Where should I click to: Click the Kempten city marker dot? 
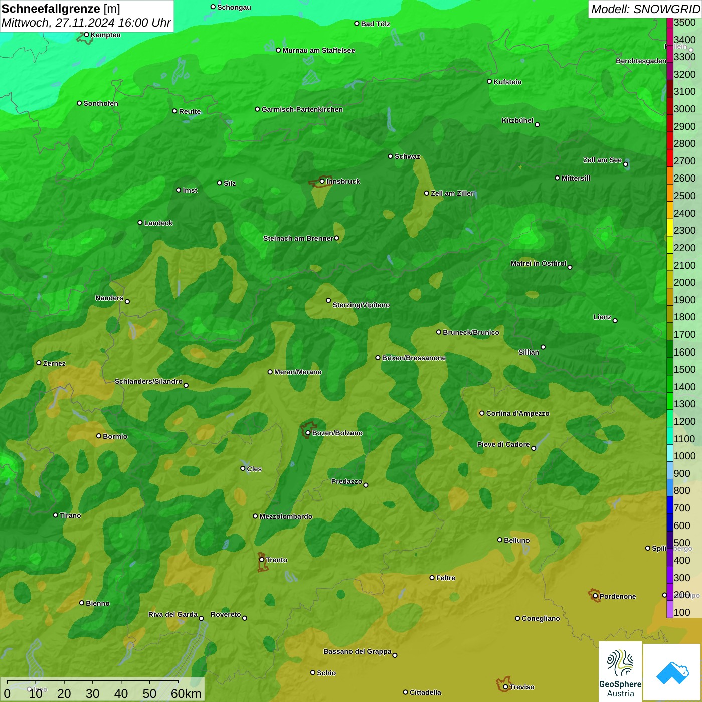tap(86, 35)
